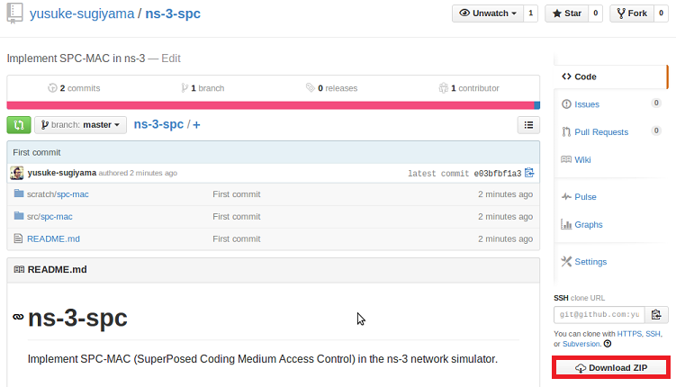676x387 pixels.
Task: Click the green compare and review button
Action: tap(18, 125)
